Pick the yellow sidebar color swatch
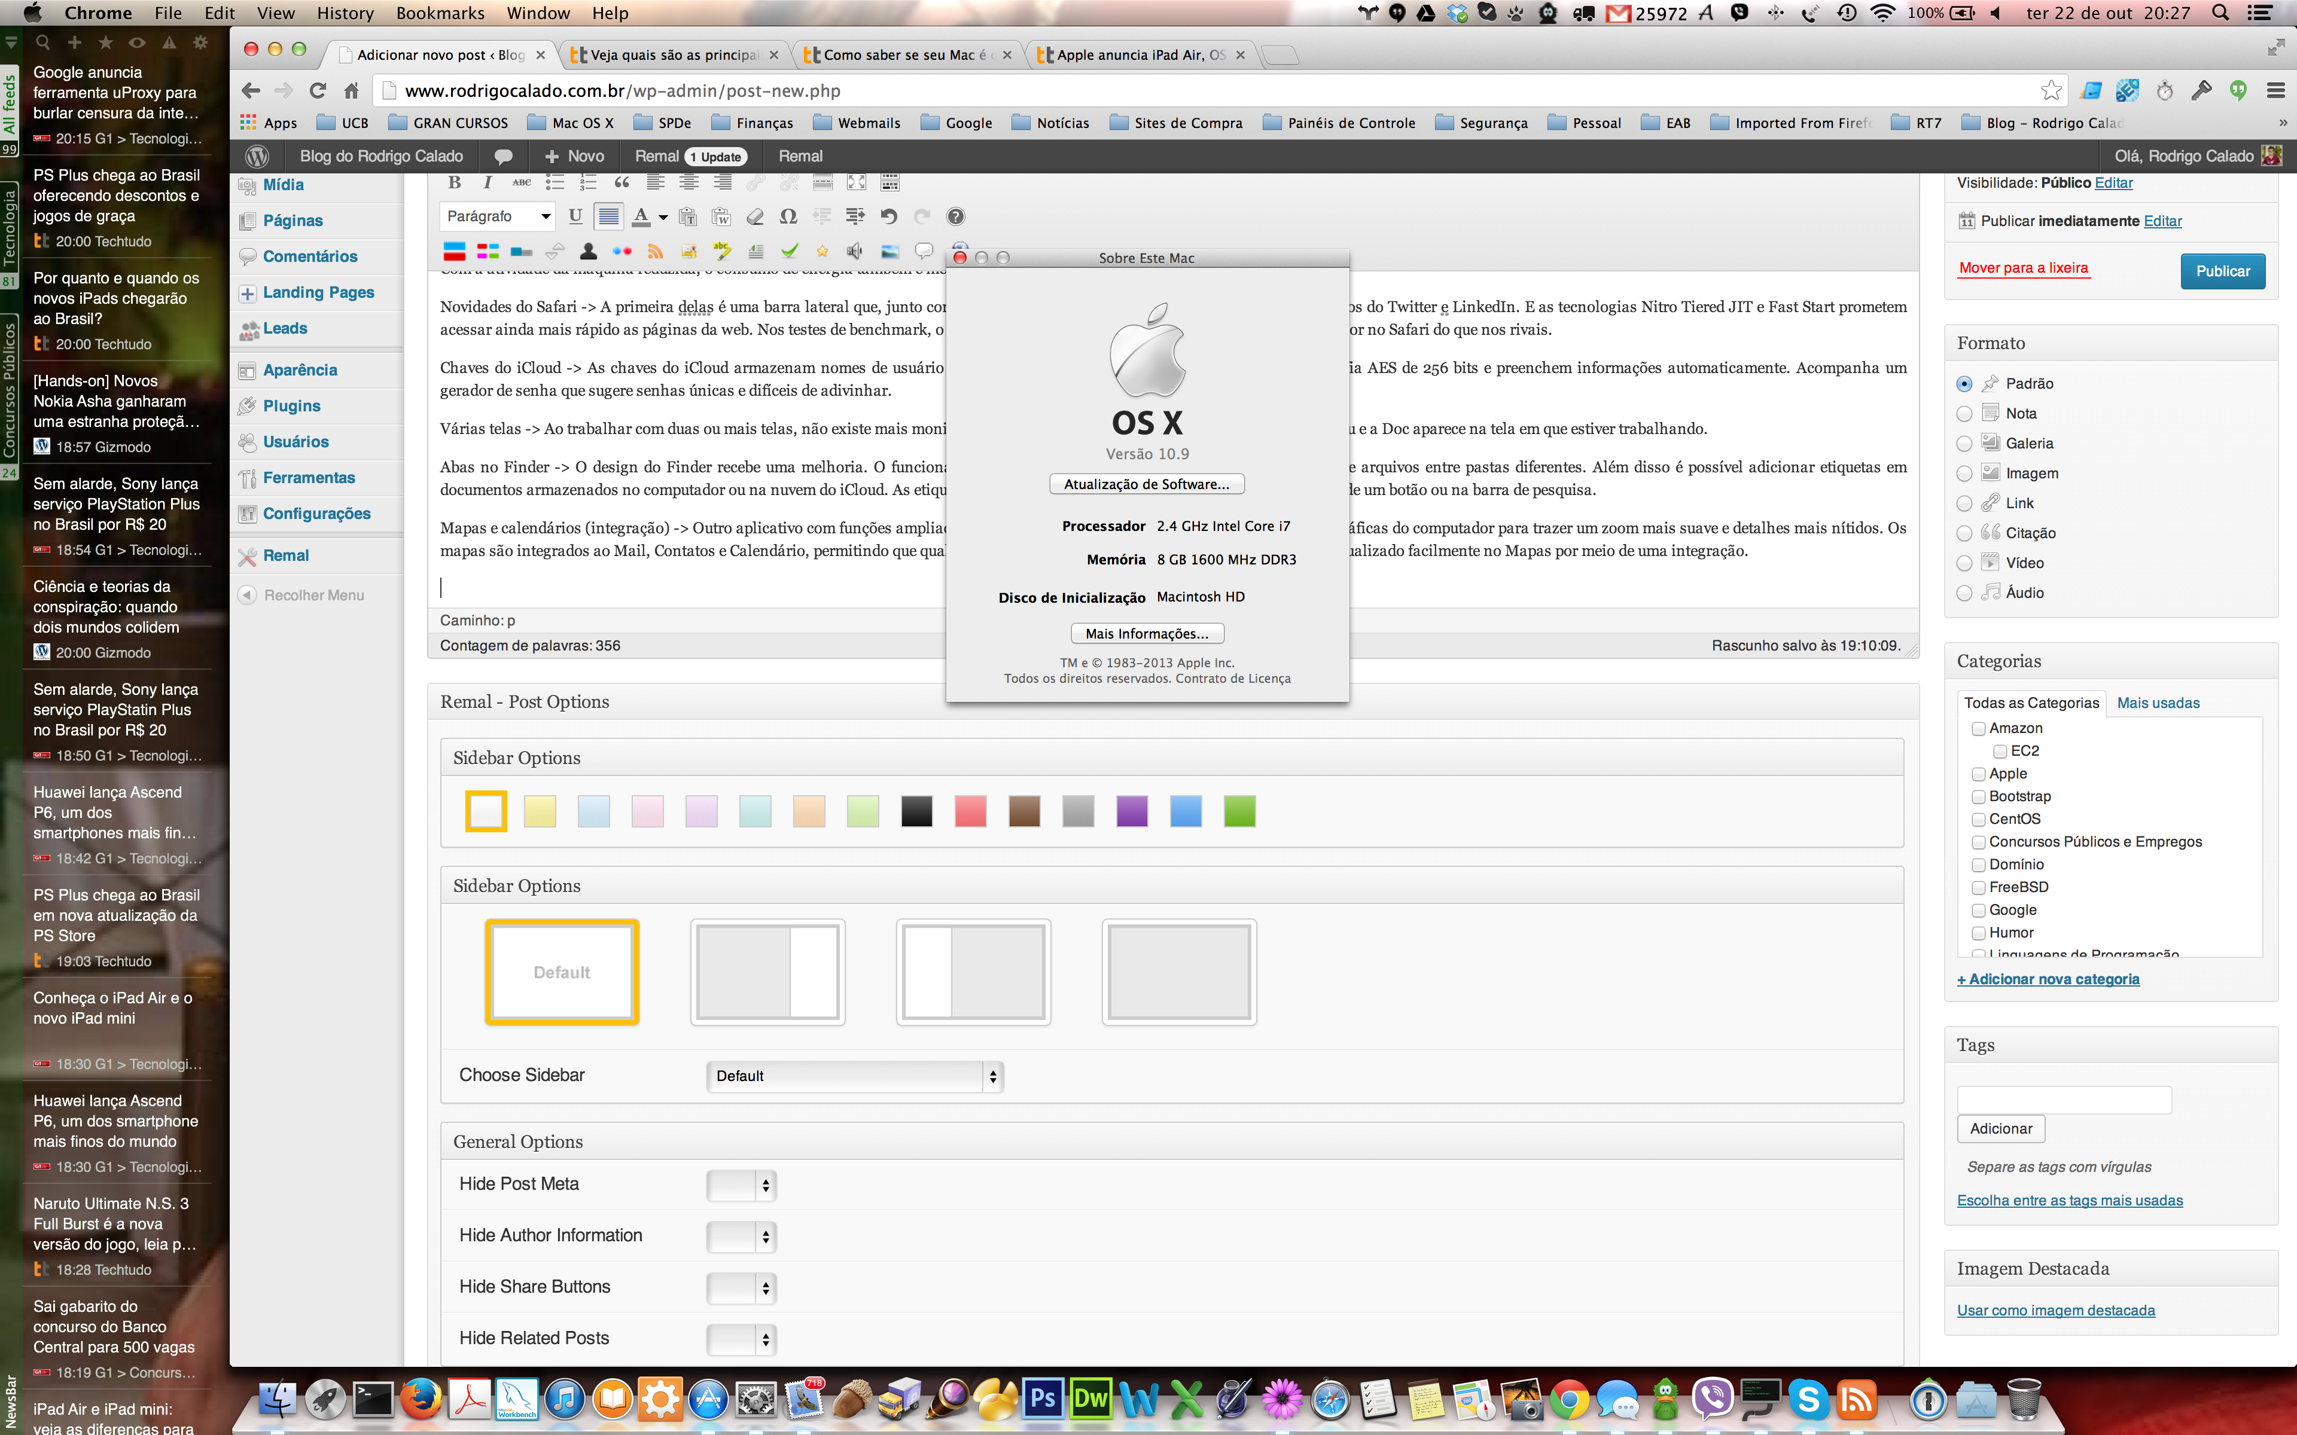Image resolution: width=2297 pixels, height=1435 pixels. coord(539,813)
